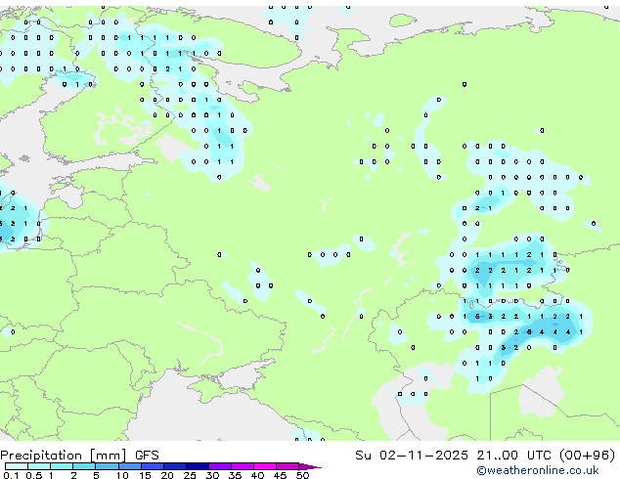Select the 2–5 mm sky blue legend swatch

(x=84, y=466)
